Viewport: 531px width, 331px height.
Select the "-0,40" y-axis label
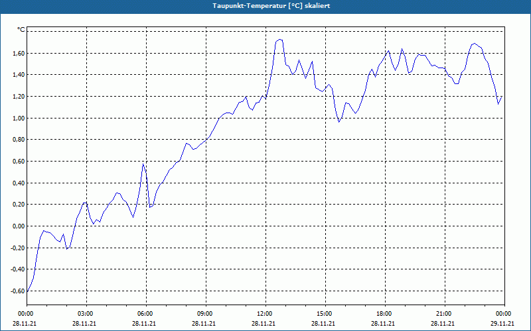tap(18, 269)
